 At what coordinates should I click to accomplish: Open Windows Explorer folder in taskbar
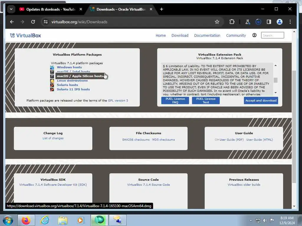(63, 220)
